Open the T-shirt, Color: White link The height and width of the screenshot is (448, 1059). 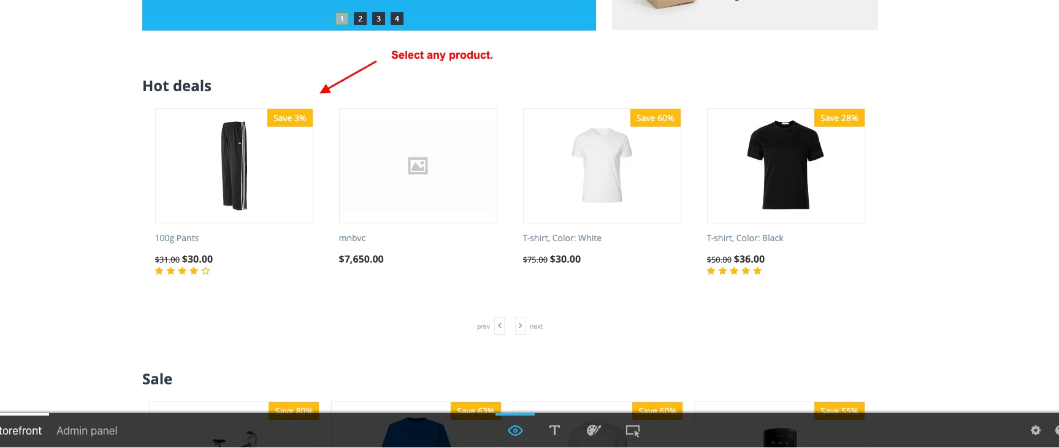point(562,238)
